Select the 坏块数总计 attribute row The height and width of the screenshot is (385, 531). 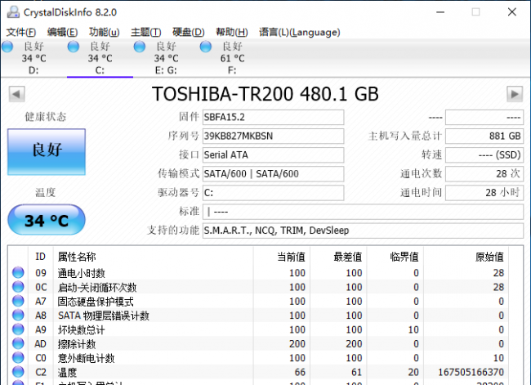click(258, 329)
